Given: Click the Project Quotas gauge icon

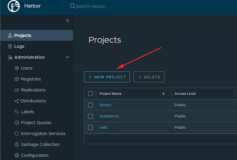Looking at the screenshot, I should tap(17, 123).
